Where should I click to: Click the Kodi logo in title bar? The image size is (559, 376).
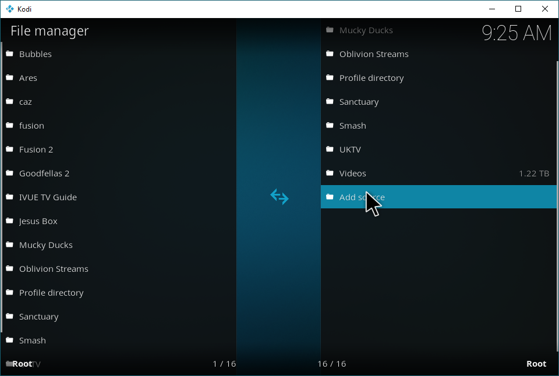(9, 9)
